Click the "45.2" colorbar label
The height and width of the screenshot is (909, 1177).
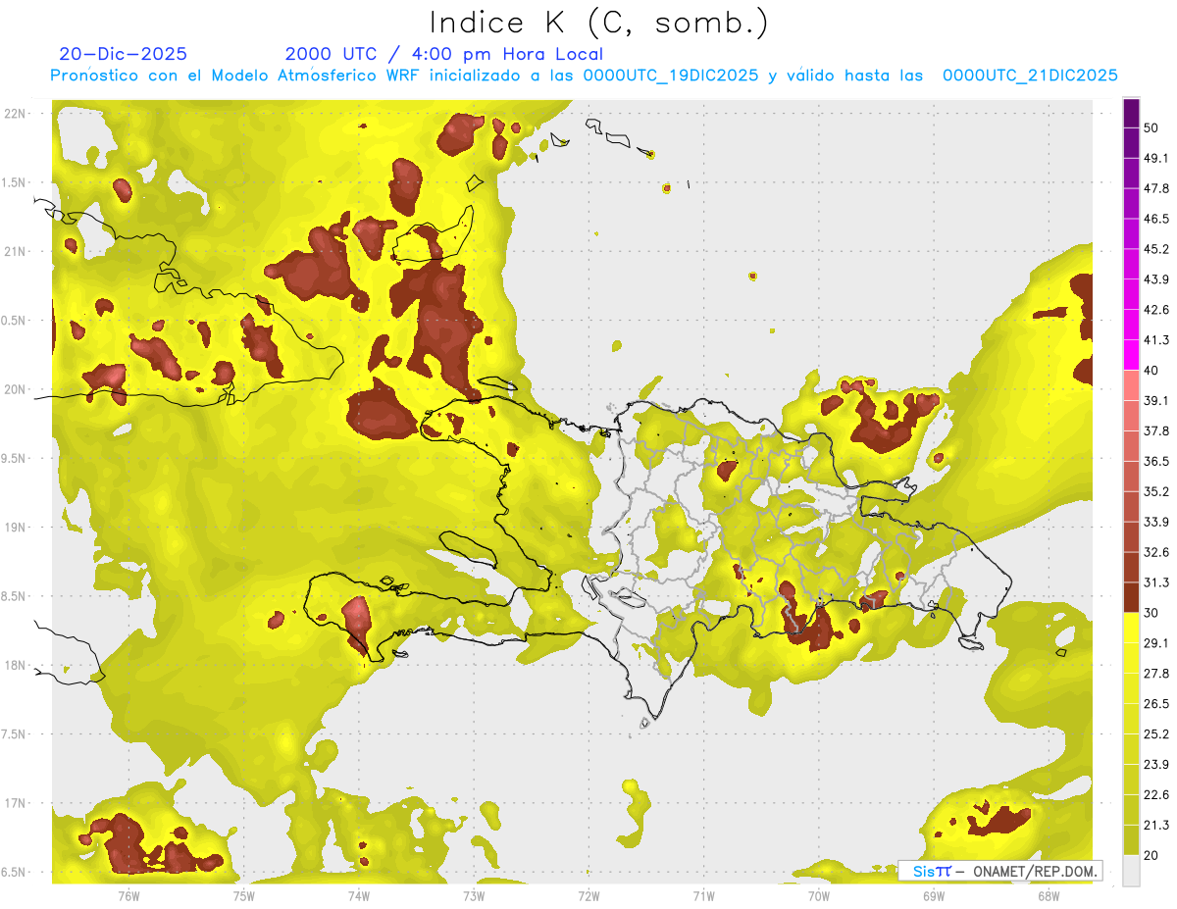tap(1156, 249)
